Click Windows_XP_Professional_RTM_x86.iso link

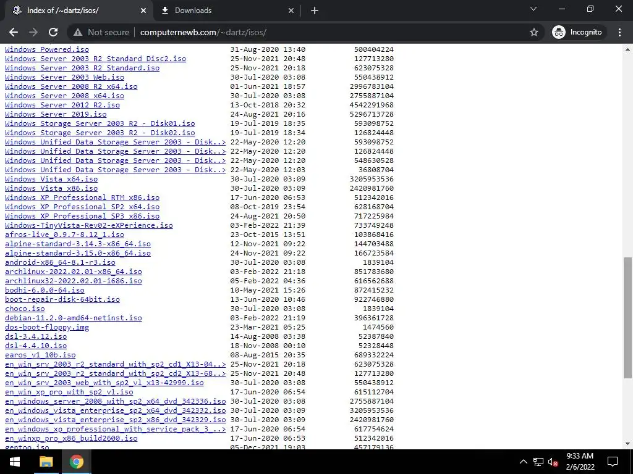coord(82,197)
